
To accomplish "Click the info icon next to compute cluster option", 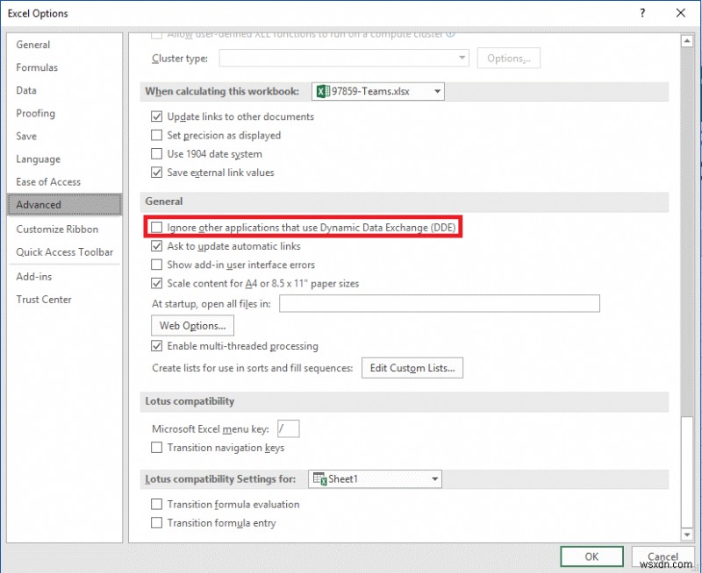I will pos(451,33).
